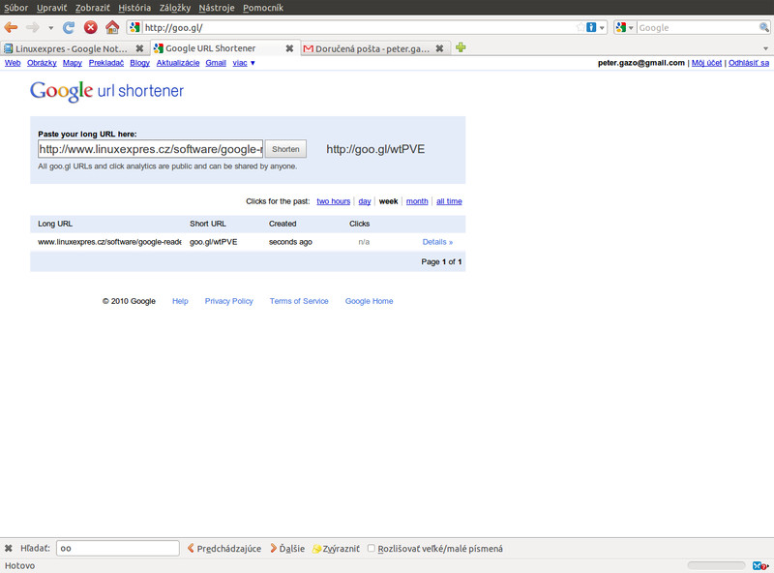774x573 pixels.
Task: Show clicks for the past day
Action: (x=365, y=201)
